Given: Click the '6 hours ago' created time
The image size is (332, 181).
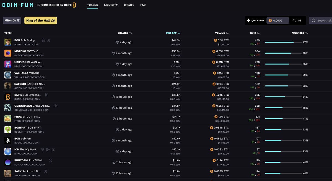Looking at the screenshot, I should click(x=122, y=119).
